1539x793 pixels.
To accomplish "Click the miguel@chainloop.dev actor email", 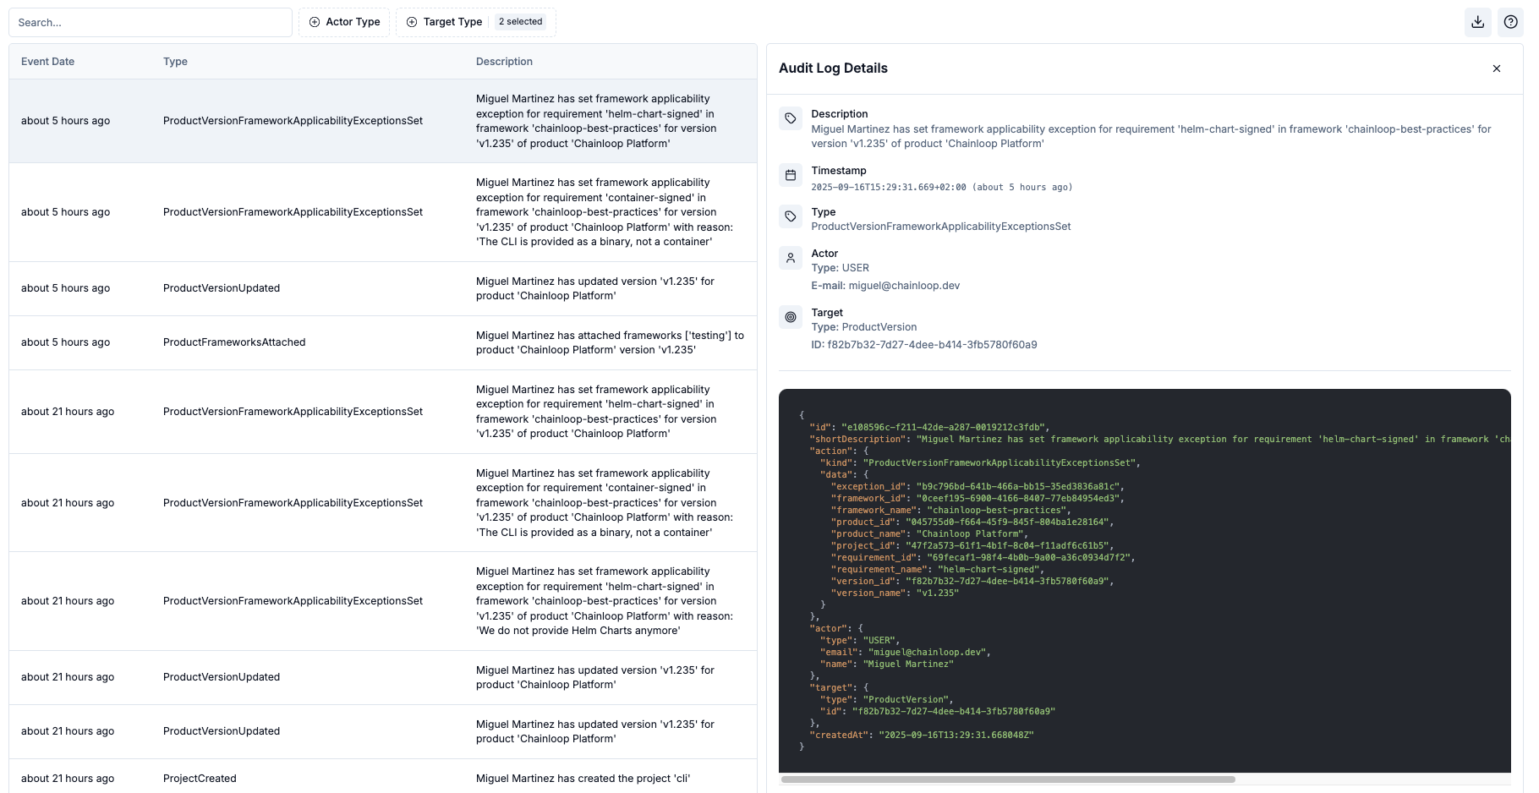I will pos(904,286).
